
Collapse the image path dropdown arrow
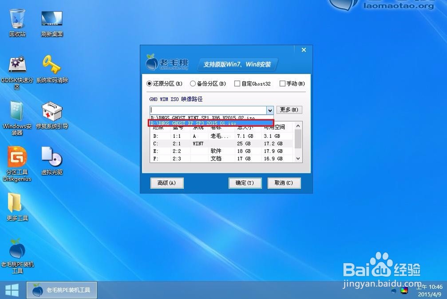pos(270,110)
